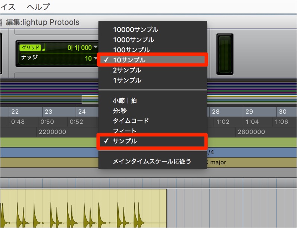Click the green level meter
The width and height of the screenshot is (297, 228).
tap(225, 54)
